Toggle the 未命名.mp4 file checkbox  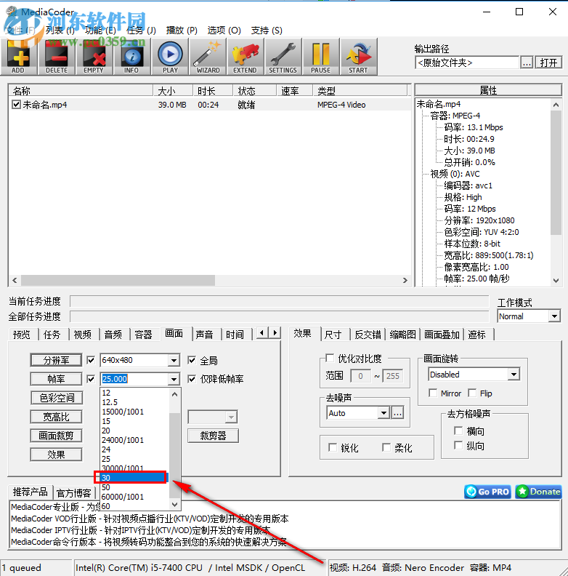coord(16,105)
